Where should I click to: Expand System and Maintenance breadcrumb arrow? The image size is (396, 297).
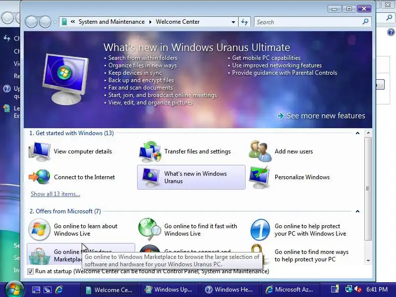pos(150,22)
